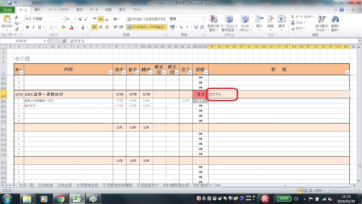The width and height of the screenshot is (362, 204).
Task: Switch to the Insert (挿入) ribbon tab
Action: (x=37, y=10)
